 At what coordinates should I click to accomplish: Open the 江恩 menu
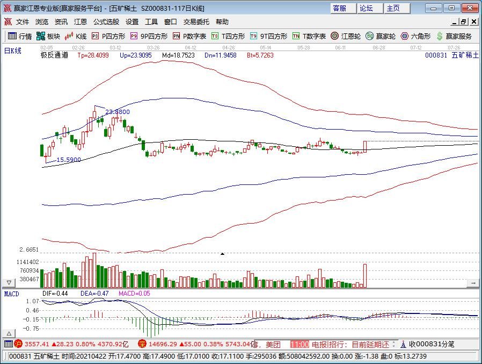pyautogui.click(x=81, y=22)
